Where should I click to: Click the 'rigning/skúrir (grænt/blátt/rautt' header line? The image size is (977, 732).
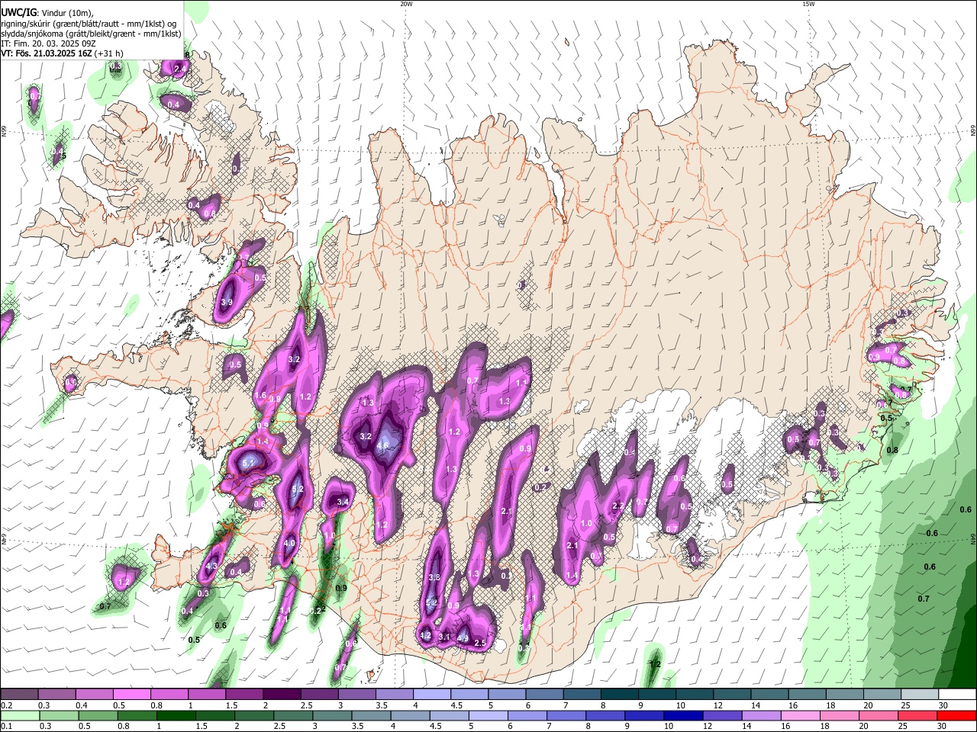pyautogui.click(x=89, y=24)
